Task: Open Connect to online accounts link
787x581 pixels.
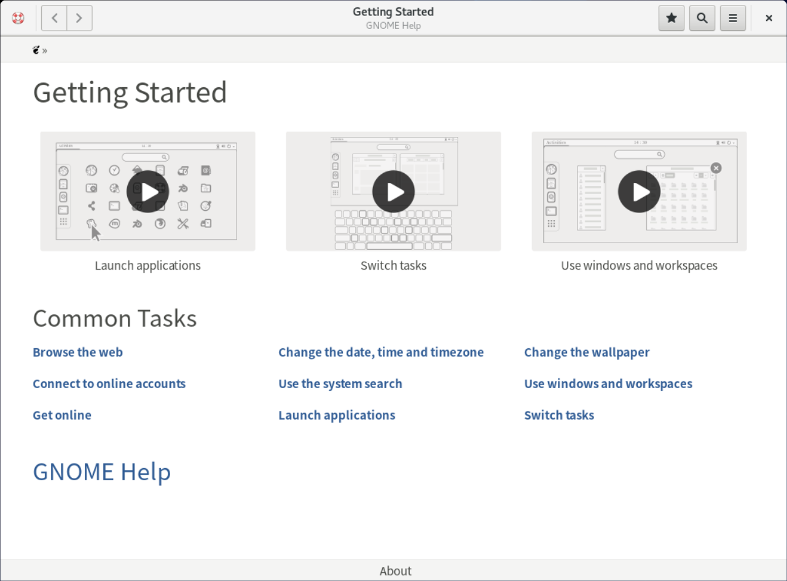Action: click(109, 384)
